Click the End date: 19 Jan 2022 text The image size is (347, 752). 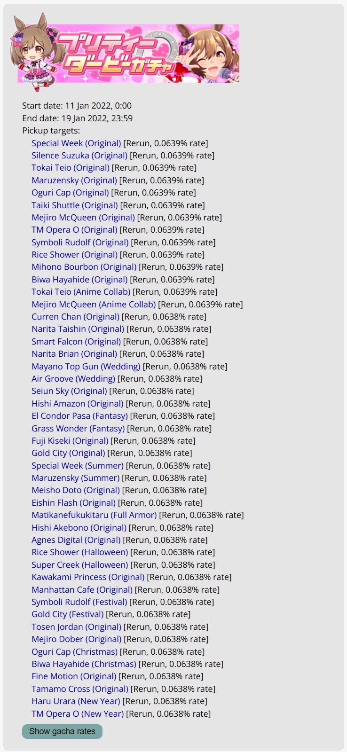(x=78, y=118)
